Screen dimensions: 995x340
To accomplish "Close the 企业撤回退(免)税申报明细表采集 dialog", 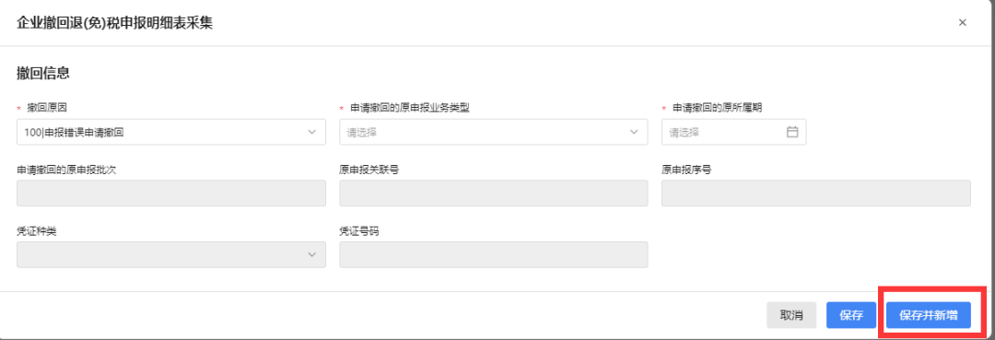I will (x=962, y=23).
